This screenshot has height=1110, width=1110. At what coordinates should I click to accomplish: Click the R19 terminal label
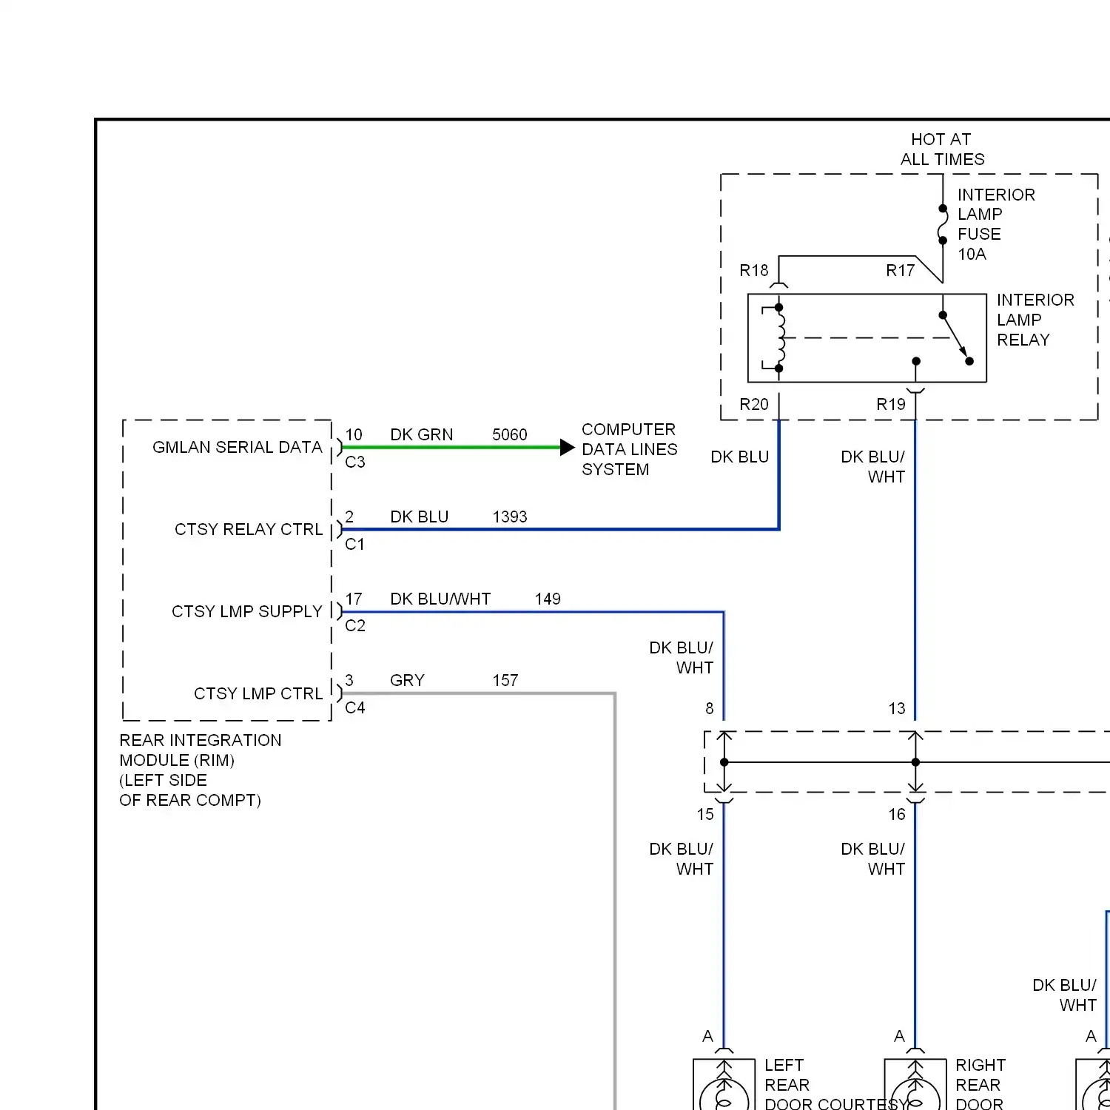[891, 405]
